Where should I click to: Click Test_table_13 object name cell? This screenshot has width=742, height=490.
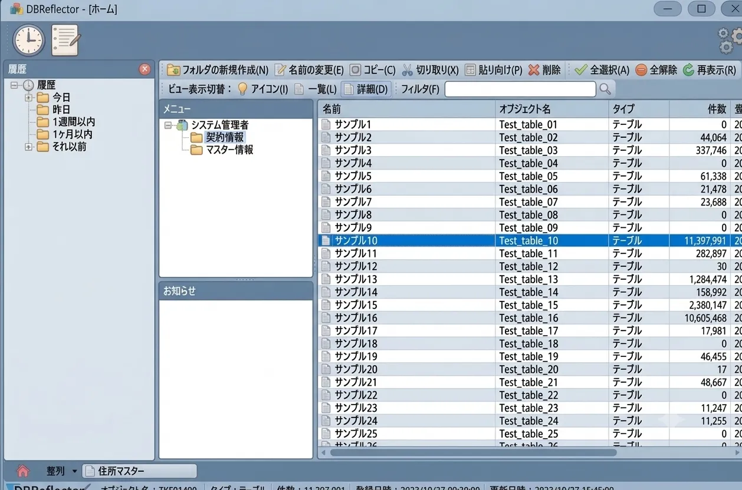[528, 279]
